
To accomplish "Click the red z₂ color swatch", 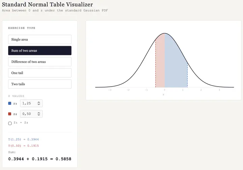I will (x=10, y=114).
